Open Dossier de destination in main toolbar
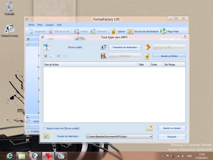The width and height of the screenshot is (213, 160). (x=143, y=31)
